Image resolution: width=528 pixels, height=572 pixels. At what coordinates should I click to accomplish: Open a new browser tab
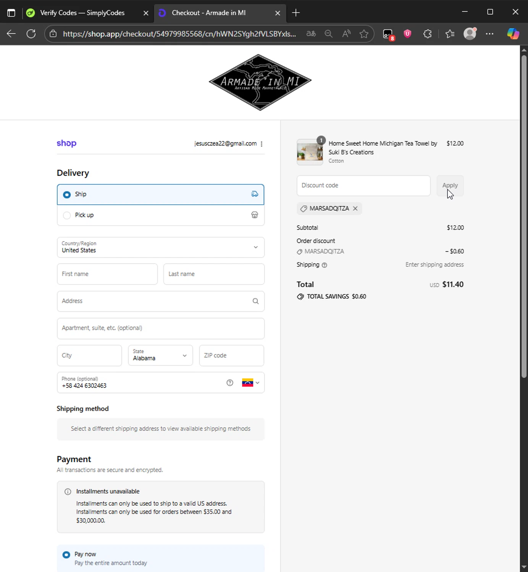pos(296,13)
